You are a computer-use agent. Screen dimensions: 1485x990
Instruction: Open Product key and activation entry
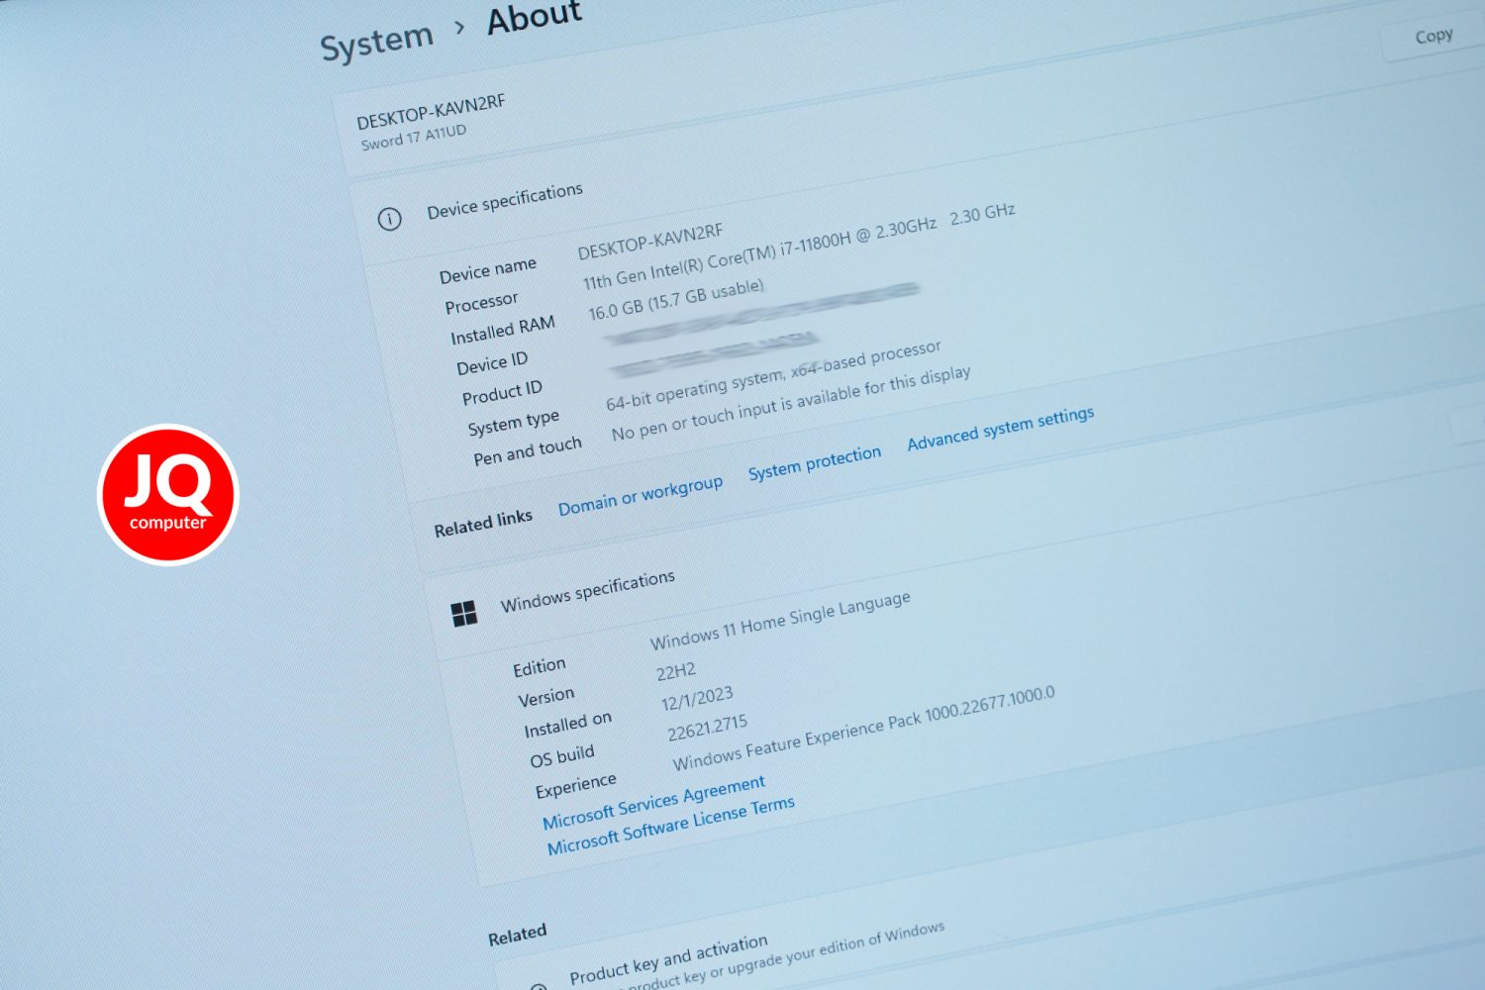[x=668, y=959]
